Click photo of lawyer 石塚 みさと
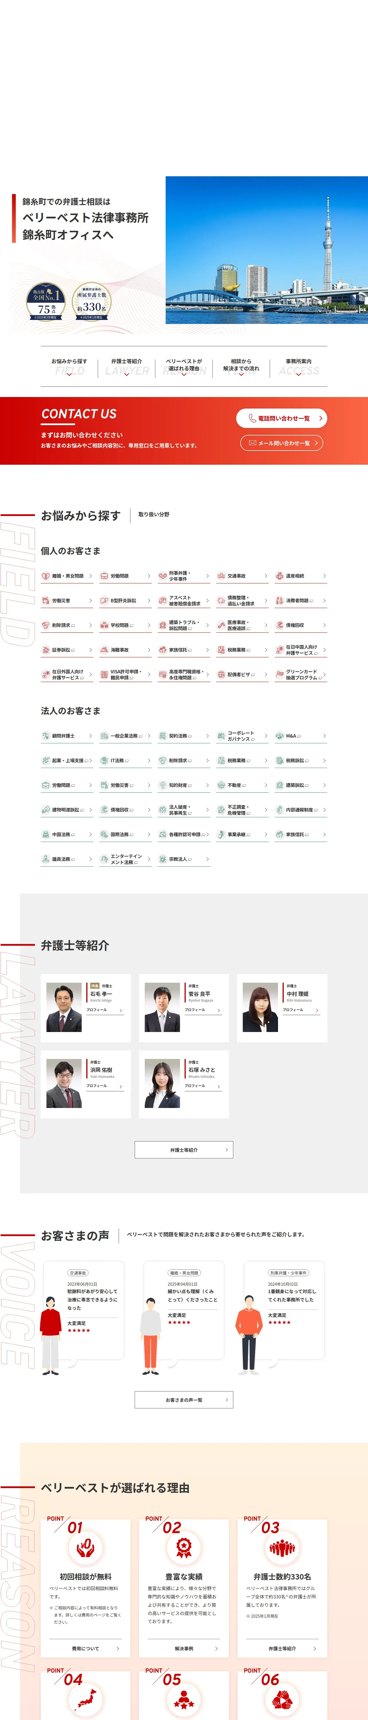 (x=162, y=1084)
